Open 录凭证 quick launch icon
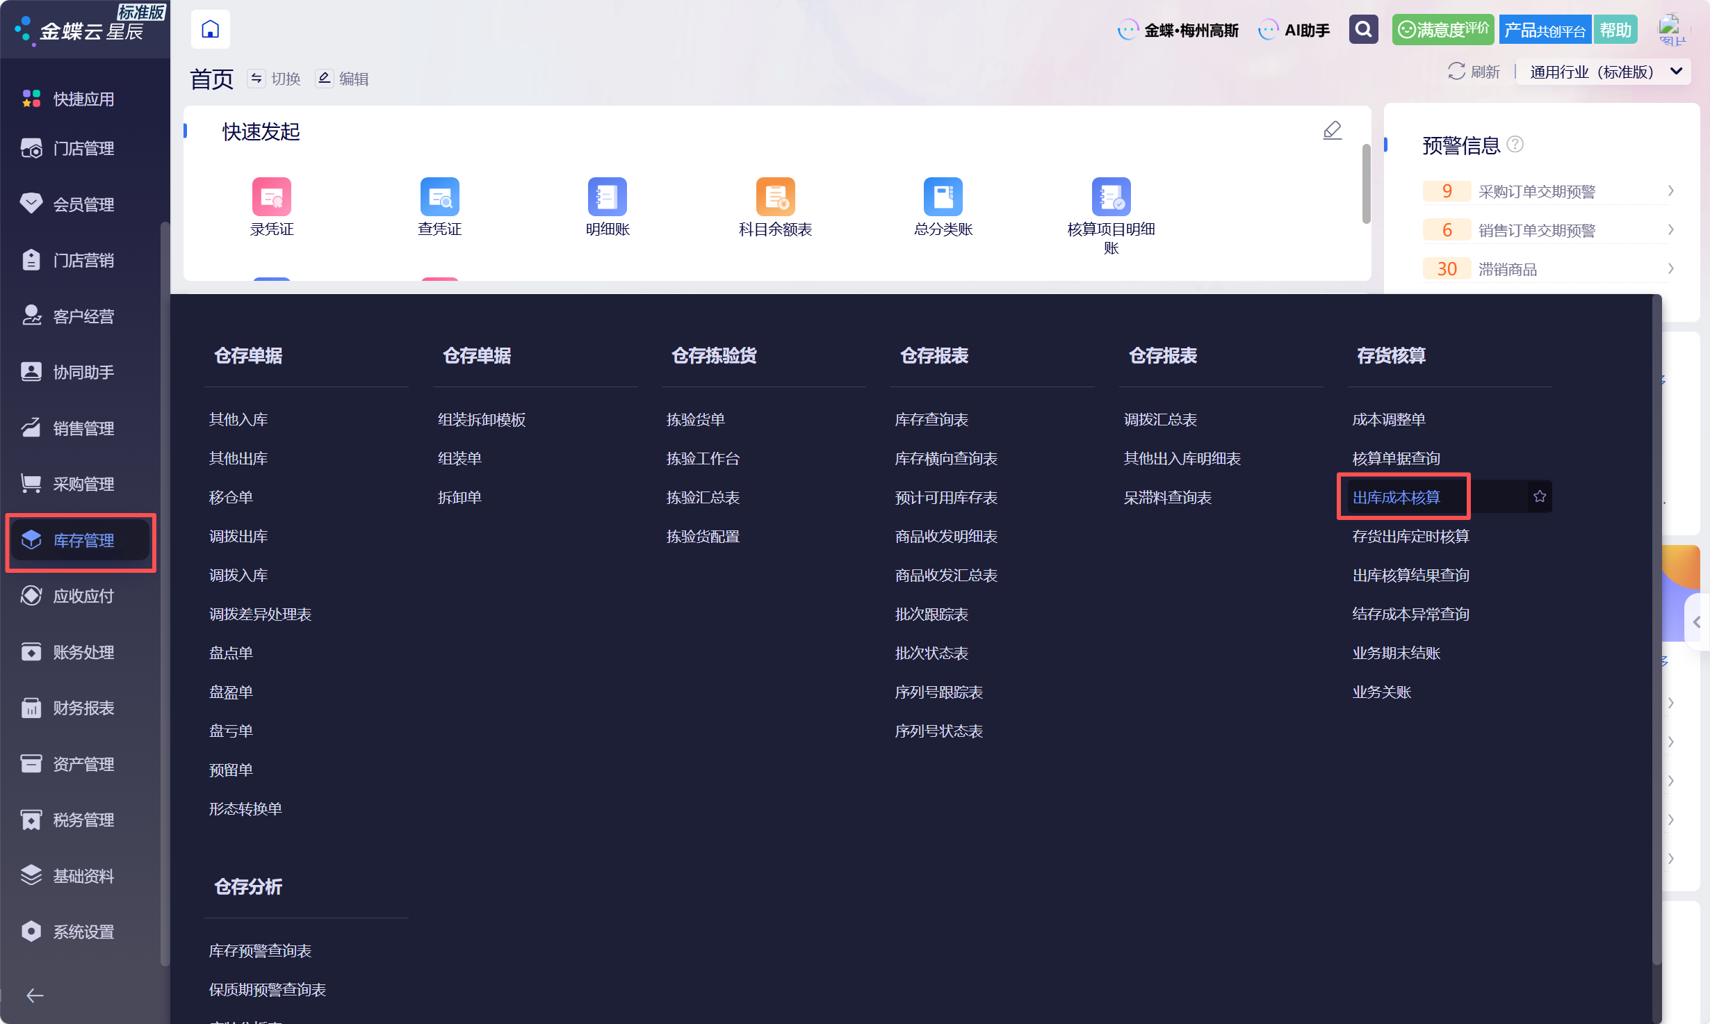 click(271, 197)
